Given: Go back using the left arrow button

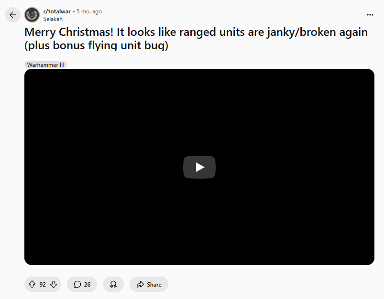Looking at the screenshot, I should [13, 15].
